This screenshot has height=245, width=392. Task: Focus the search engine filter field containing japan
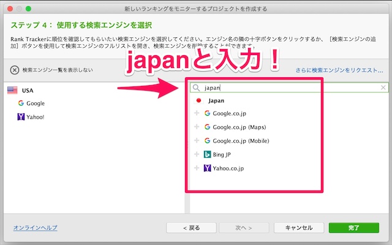point(289,88)
